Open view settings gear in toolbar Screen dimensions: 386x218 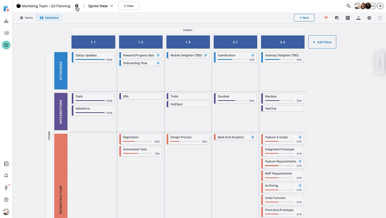(x=369, y=18)
